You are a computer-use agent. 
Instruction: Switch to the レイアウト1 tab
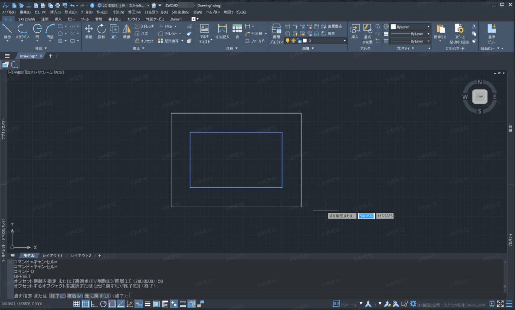click(x=53, y=255)
